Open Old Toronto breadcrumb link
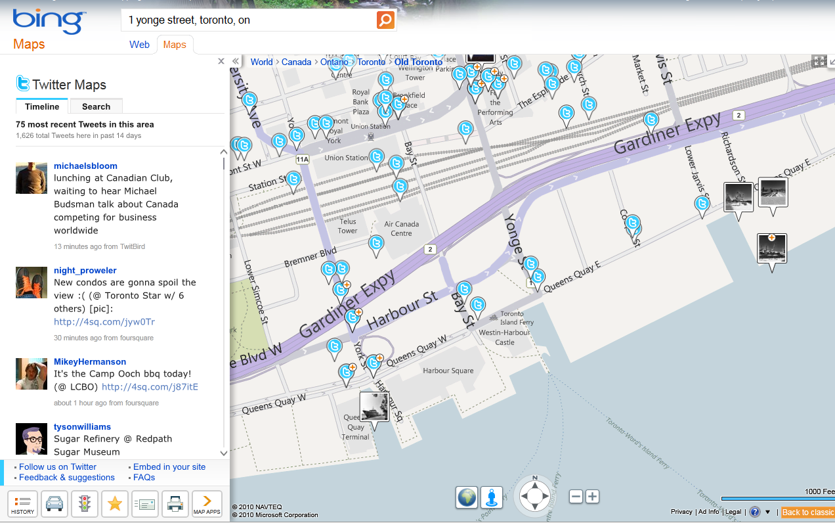835x523 pixels. pos(419,62)
